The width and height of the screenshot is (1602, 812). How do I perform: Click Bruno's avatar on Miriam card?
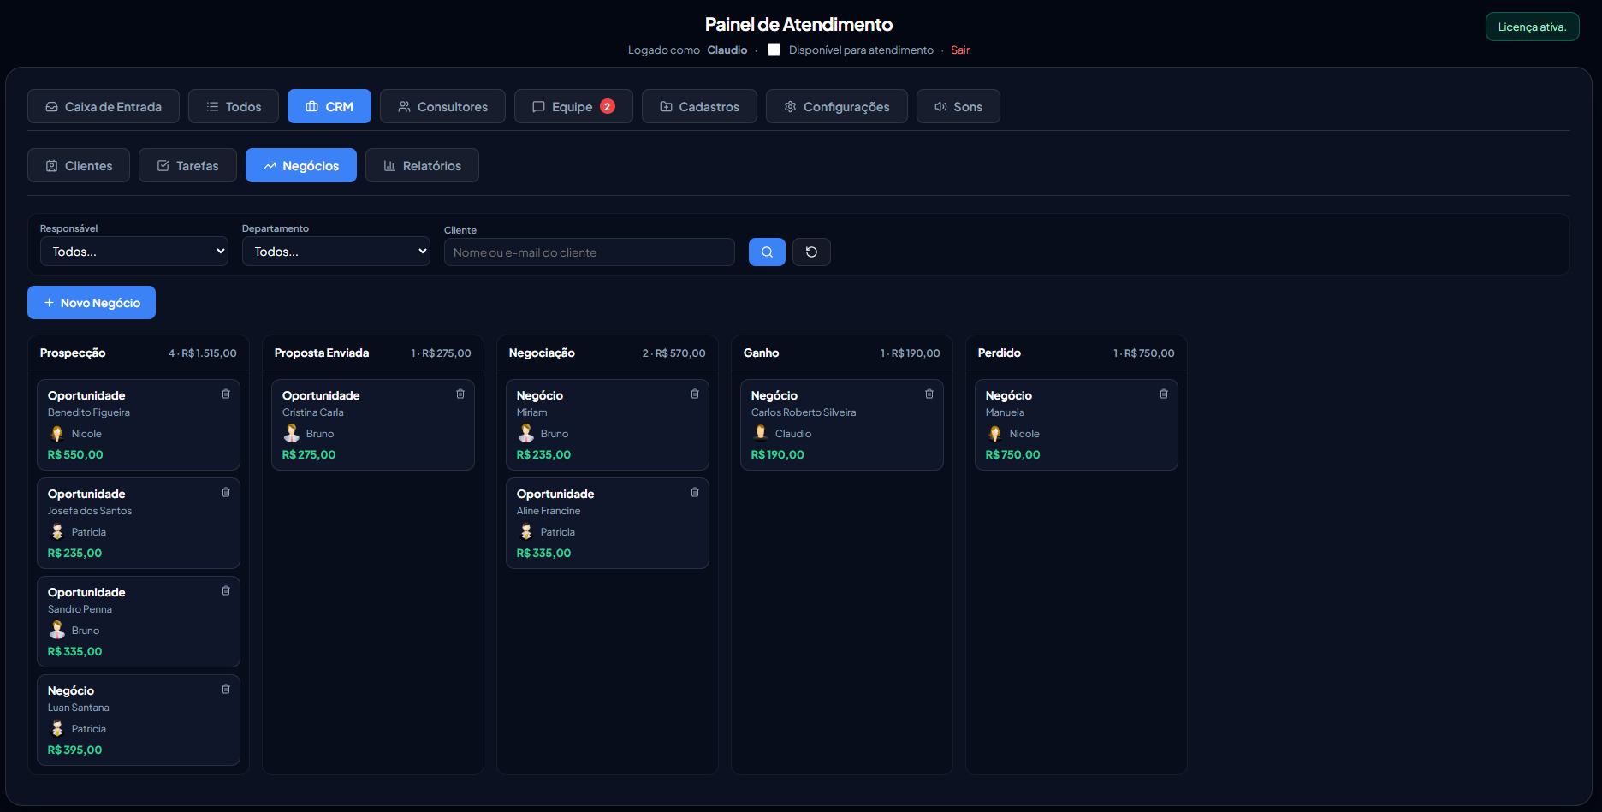(x=526, y=433)
